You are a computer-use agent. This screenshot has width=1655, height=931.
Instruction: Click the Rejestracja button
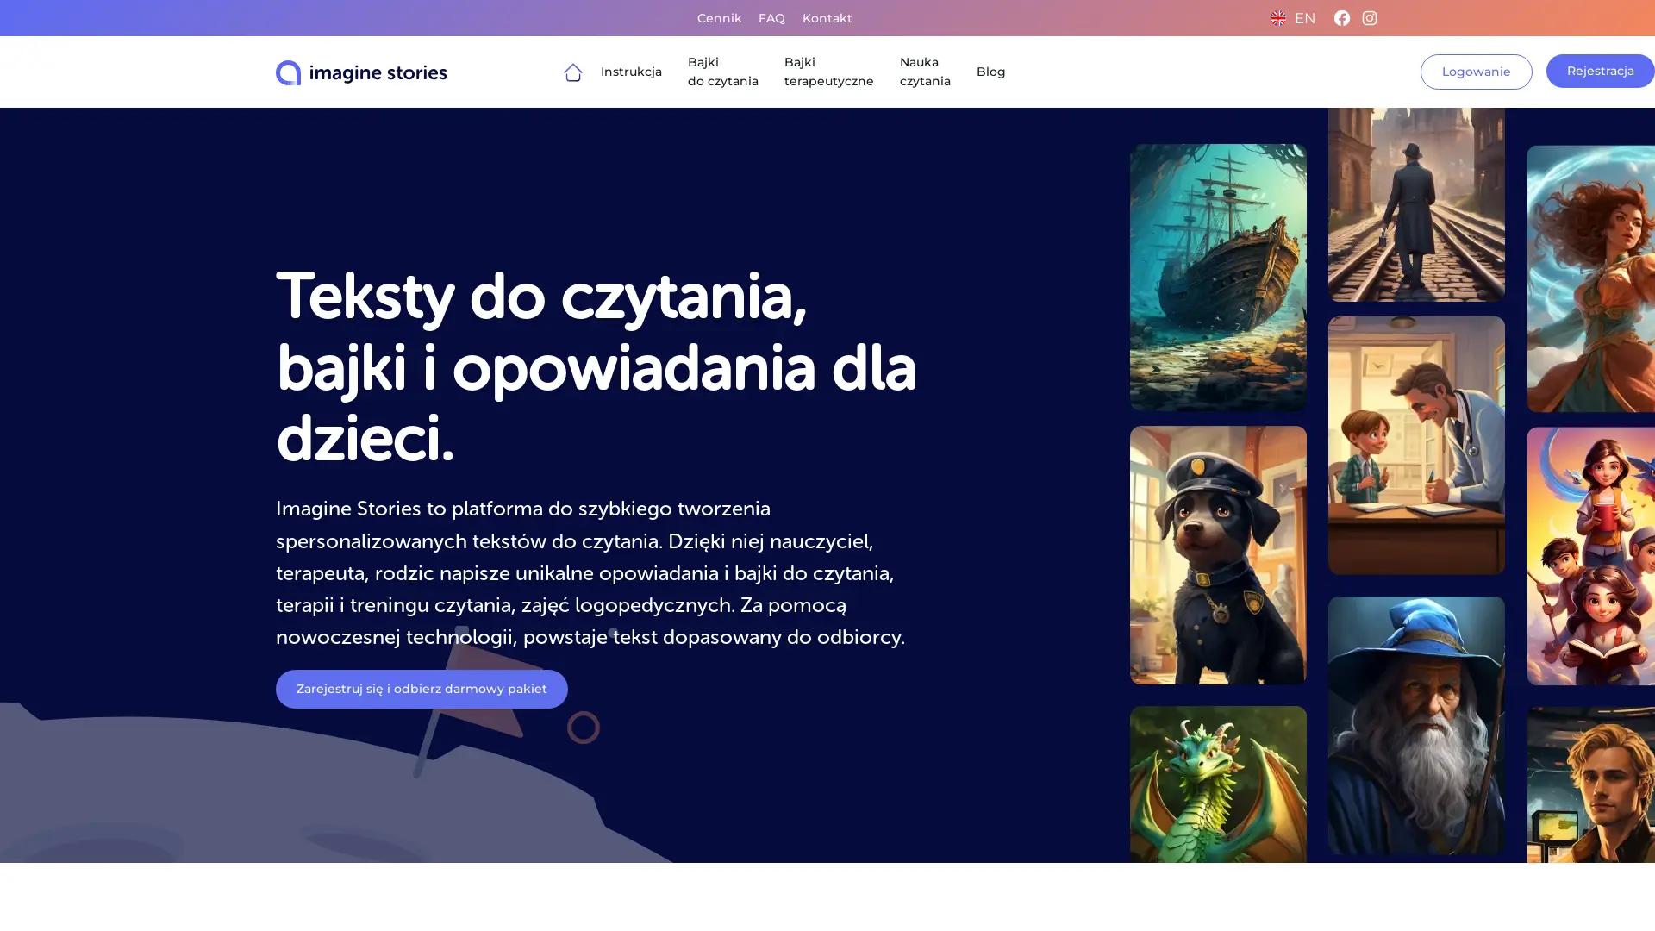(1600, 72)
